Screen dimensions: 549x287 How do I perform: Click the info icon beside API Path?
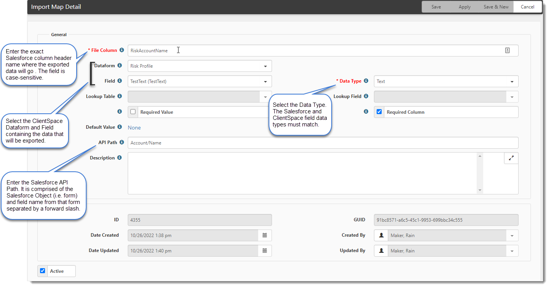click(122, 143)
